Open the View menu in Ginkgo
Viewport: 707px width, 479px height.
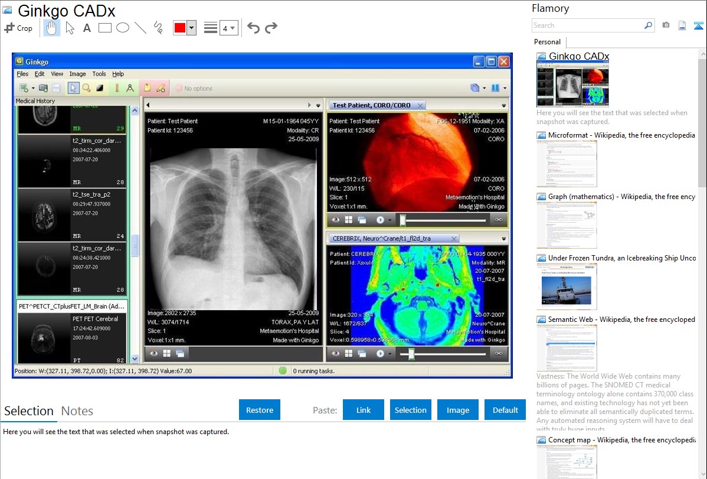[x=57, y=74]
